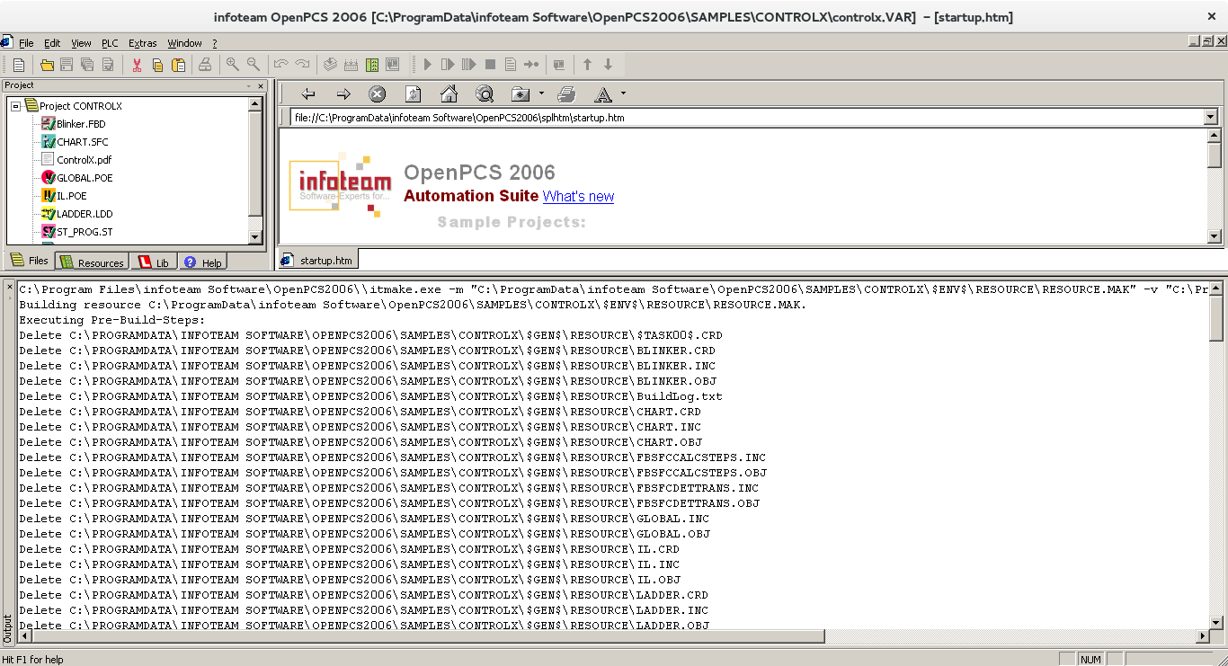The height and width of the screenshot is (666, 1228).
Task: Click the Copy toolbar icon
Action: tap(157, 65)
